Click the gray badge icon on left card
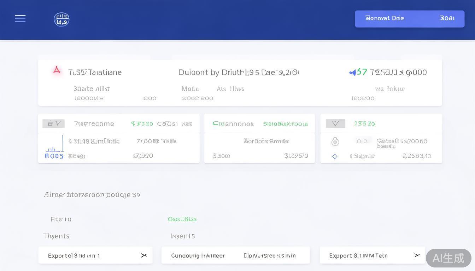 coord(53,124)
